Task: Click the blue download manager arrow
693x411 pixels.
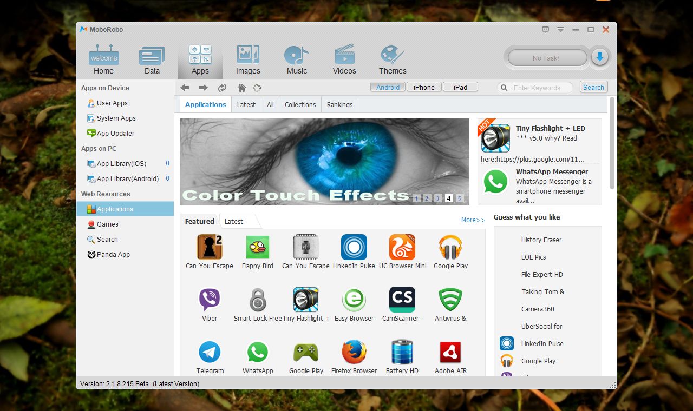Action: pos(599,57)
